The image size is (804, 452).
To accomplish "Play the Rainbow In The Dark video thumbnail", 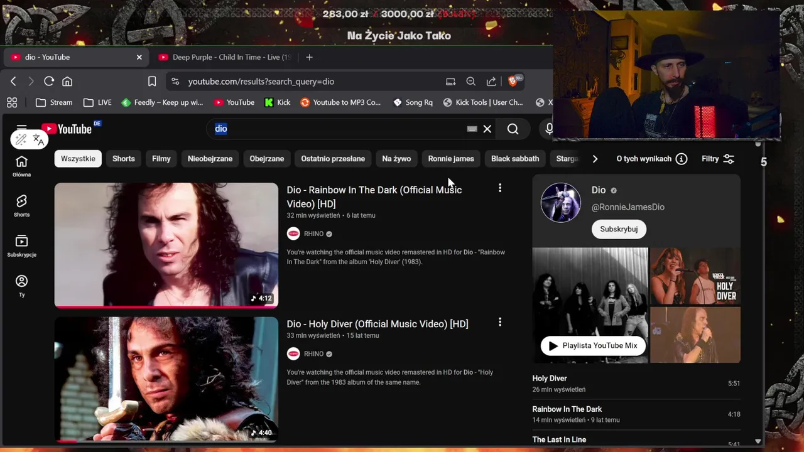I will (166, 245).
